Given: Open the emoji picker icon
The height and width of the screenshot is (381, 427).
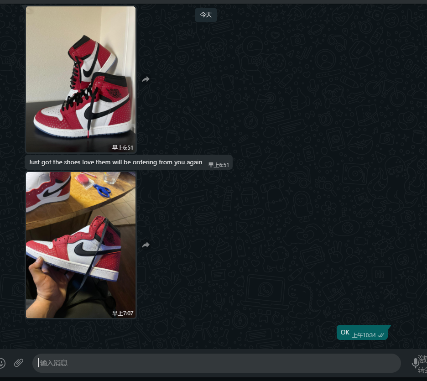Looking at the screenshot, I should tap(1, 363).
